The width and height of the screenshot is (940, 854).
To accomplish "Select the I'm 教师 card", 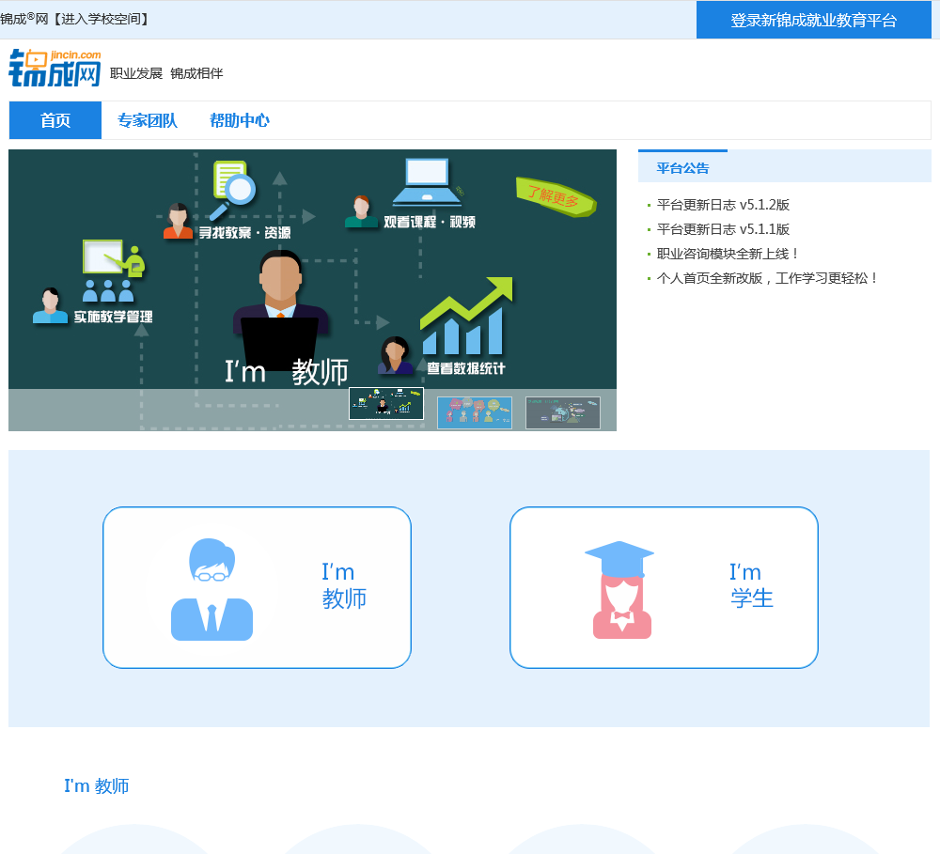I will [257, 587].
